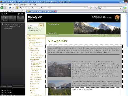Click the browser Back arrow button
This screenshot has width=128, height=96.
(2, 8)
